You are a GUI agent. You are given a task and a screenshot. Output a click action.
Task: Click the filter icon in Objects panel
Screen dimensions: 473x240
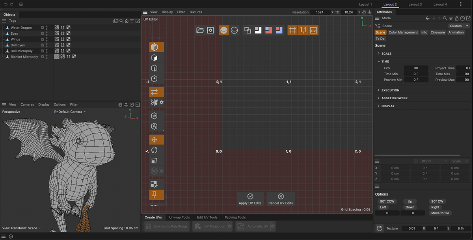(132, 21)
